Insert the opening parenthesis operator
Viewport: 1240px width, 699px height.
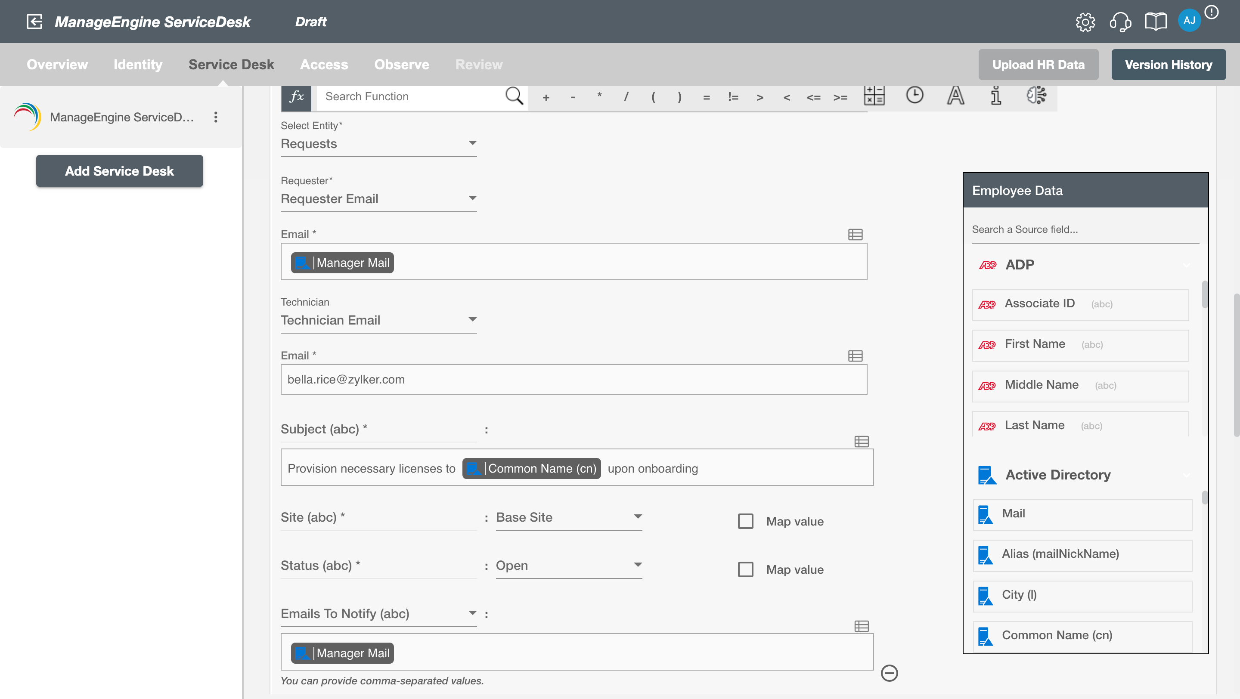point(653,97)
